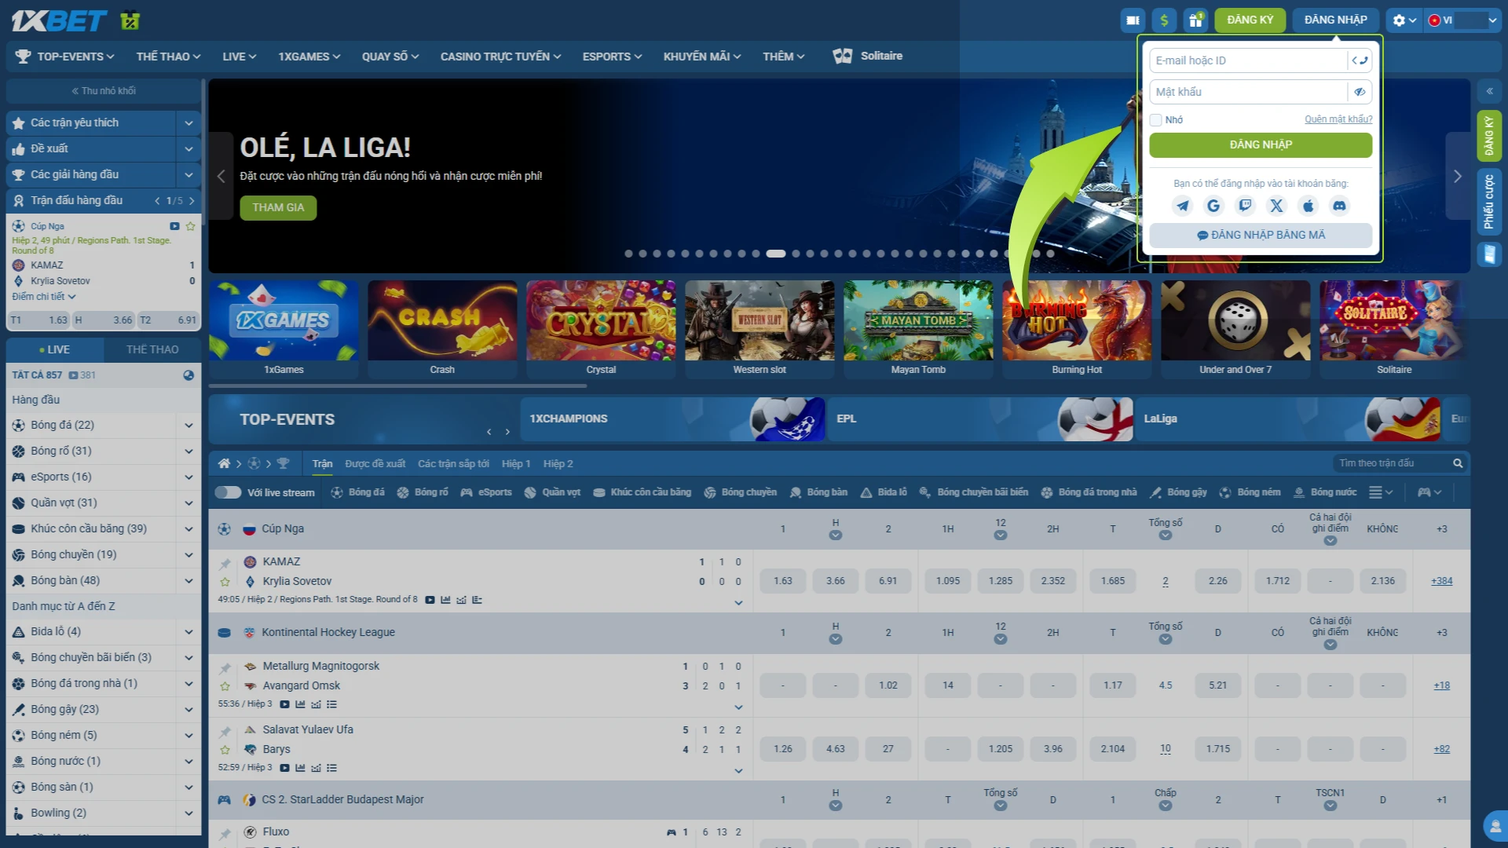1508x848 pixels.
Task: Open the ESPORTS menu item
Action: click(612, 57)
